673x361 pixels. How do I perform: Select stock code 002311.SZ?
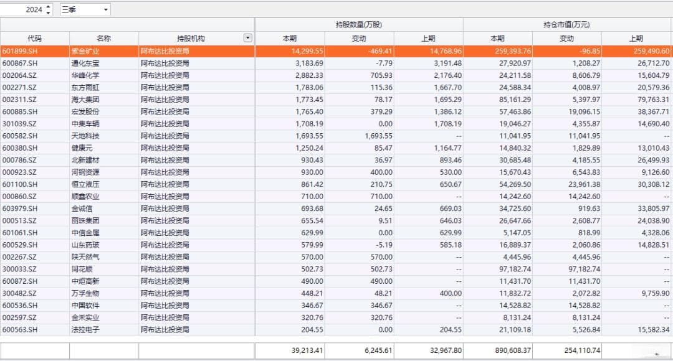click(35, 100)
